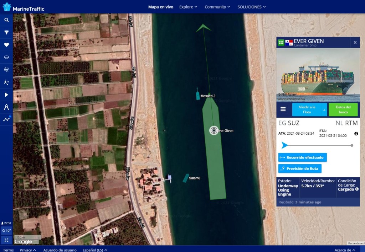Click the Recorrido efectuado button
365x252 pixels.
pos(302,157)
